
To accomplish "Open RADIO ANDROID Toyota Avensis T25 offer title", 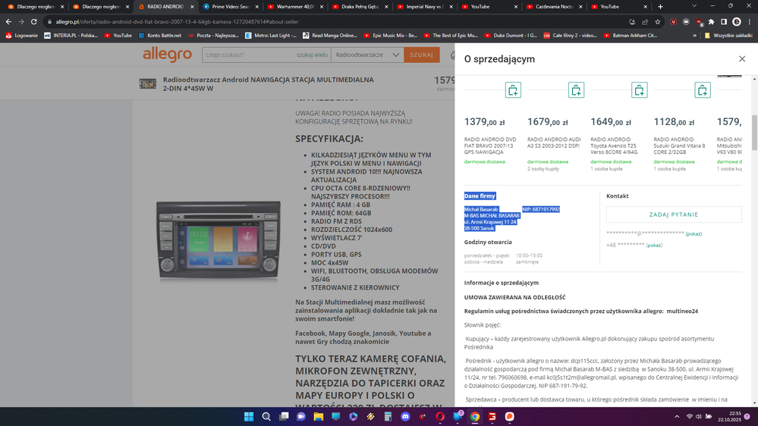I will coord(615,146).
